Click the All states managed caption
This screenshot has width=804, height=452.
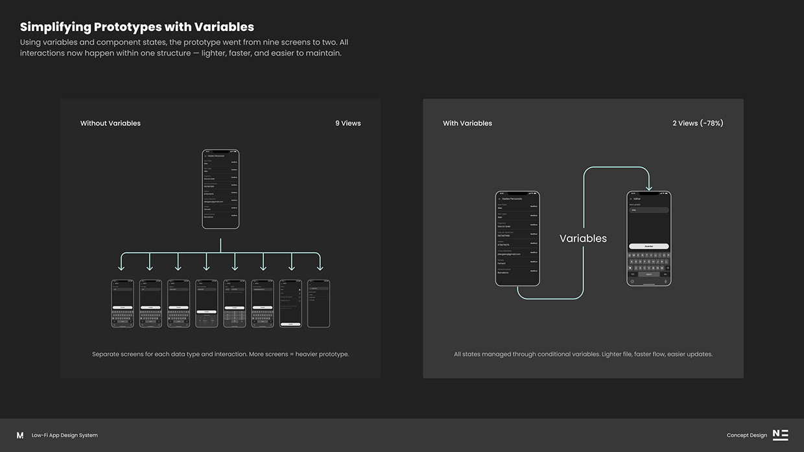click(x=583, y=354)
